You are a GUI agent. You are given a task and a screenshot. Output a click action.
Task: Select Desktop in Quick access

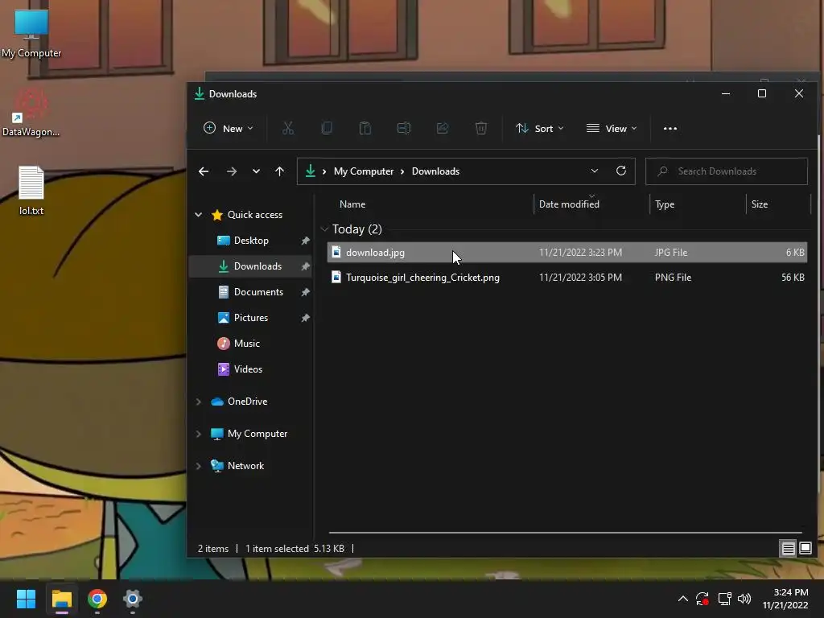[x=251, y=241]
